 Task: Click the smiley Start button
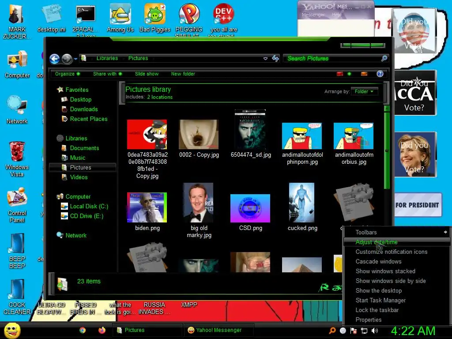12,330
